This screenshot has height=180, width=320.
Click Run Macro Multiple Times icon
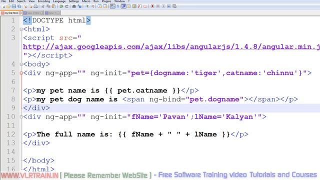pyautogui.click(x=169, y=6)
